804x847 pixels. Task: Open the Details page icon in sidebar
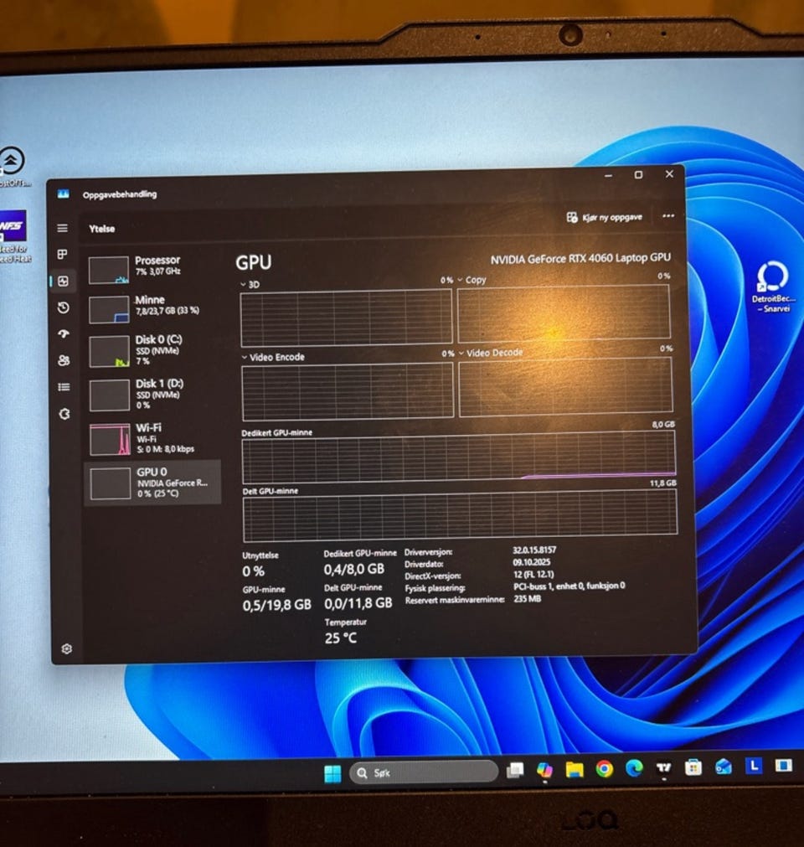pyautogui.click(x=64, y=387)
